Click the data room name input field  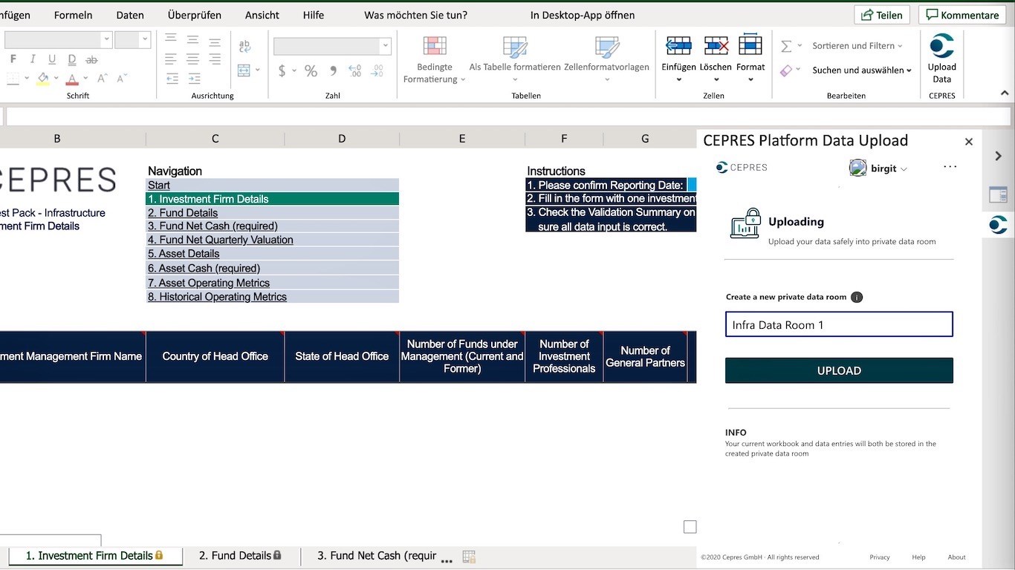[x=839, y=324]
